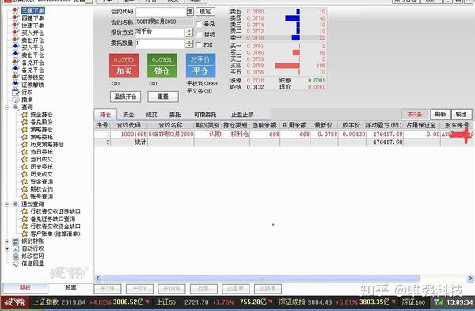475x311 pixels.
Task: Switch to the 资金 tab
Action: 128,115
